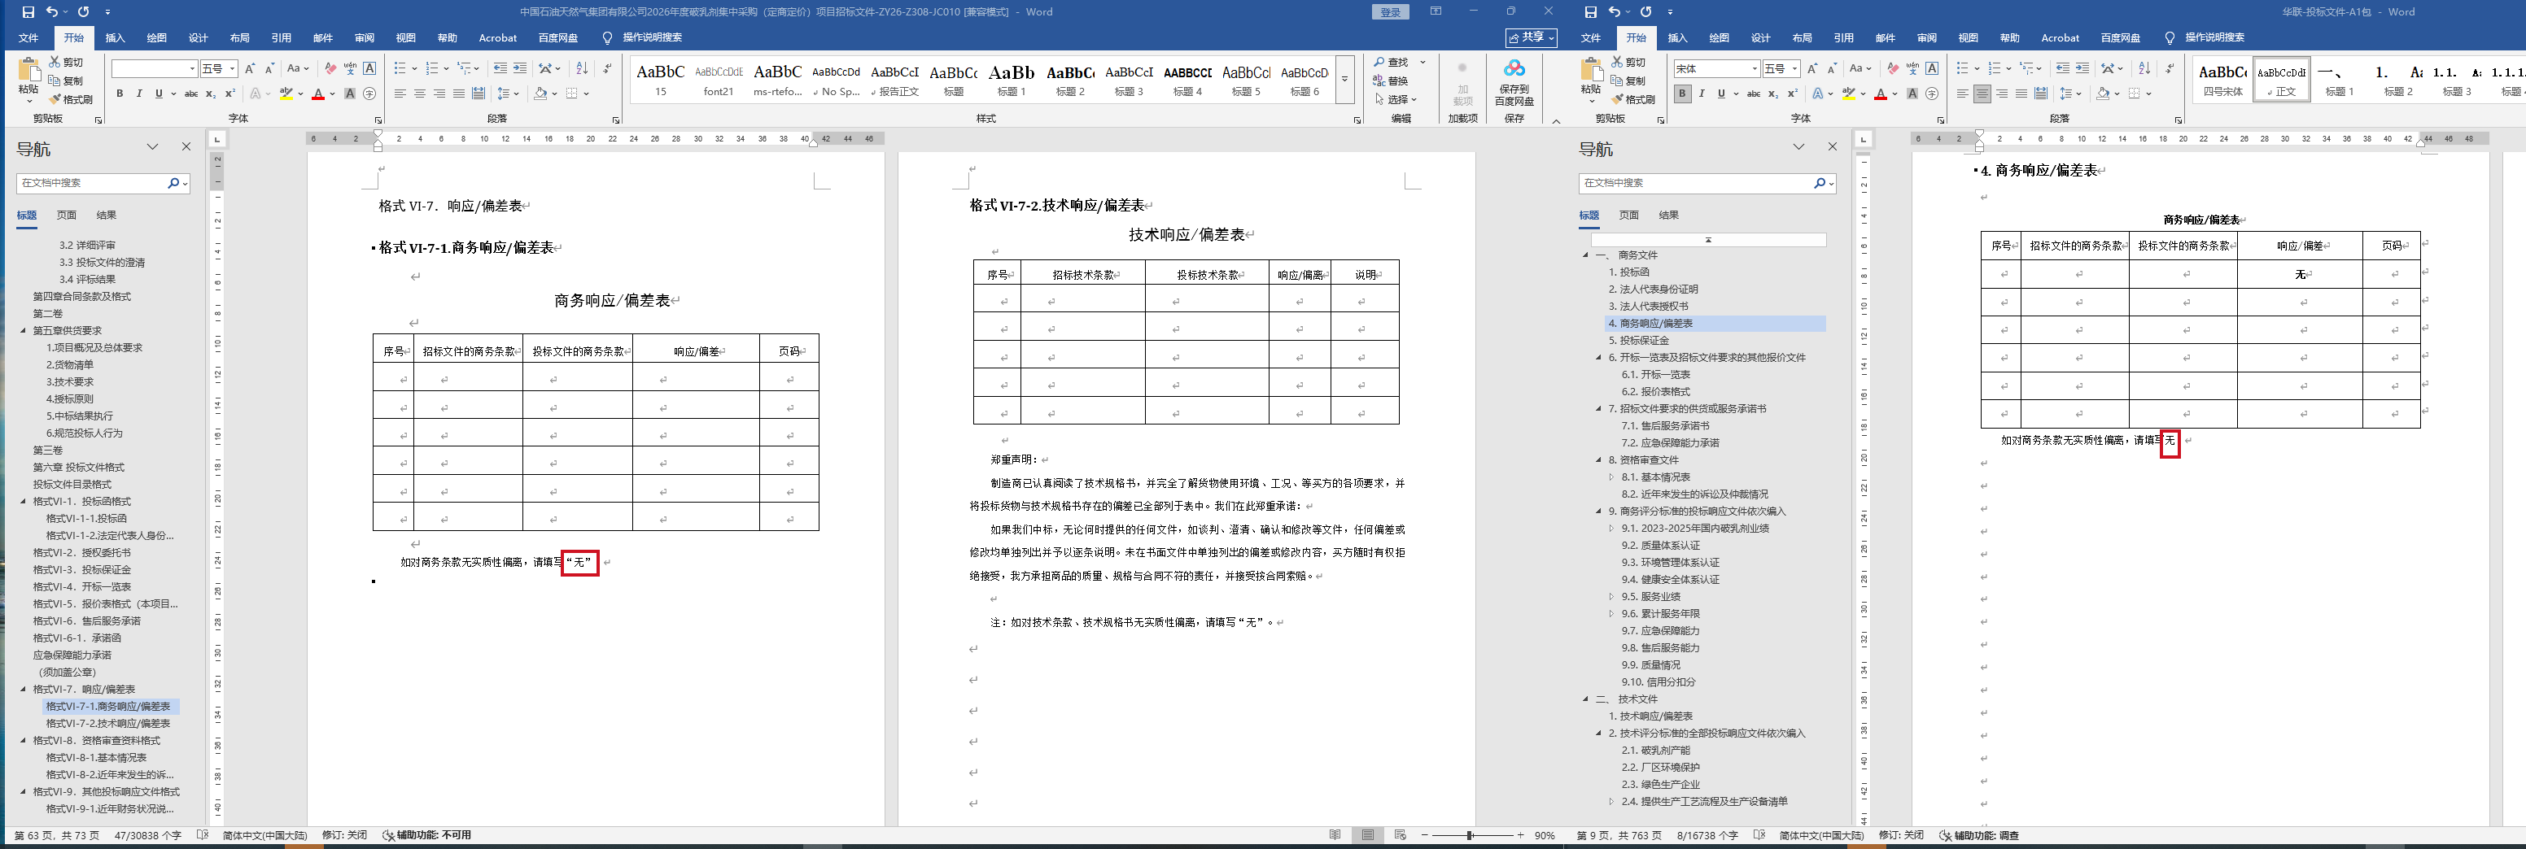Open the 插入 tab in the left Word window
The height and width of the screenshot is (849, 2526).
point(116,38)
